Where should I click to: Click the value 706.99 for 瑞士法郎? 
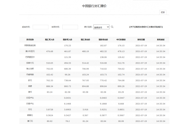coord(86,69)
